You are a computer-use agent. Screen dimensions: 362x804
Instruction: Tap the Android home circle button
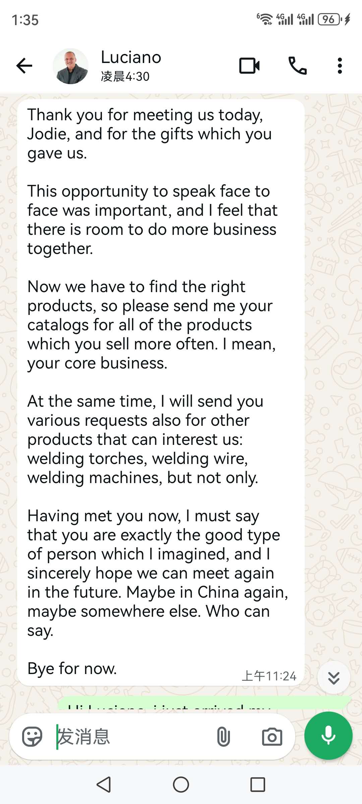click(x=181, y=785)
